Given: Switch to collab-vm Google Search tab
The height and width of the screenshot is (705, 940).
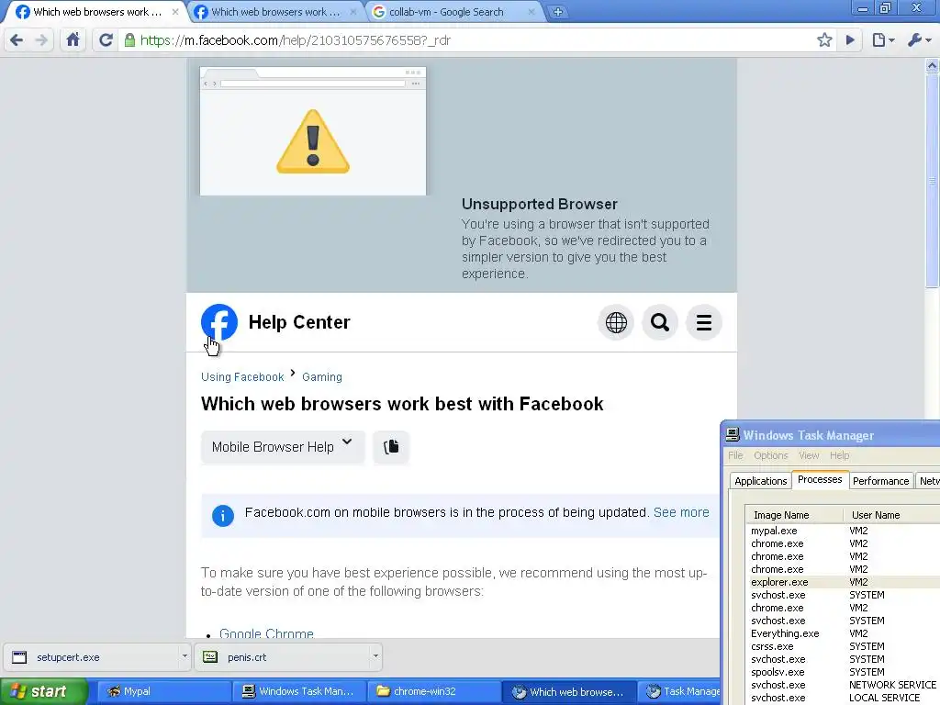Looking at the screenshot, I should [447, 12].
